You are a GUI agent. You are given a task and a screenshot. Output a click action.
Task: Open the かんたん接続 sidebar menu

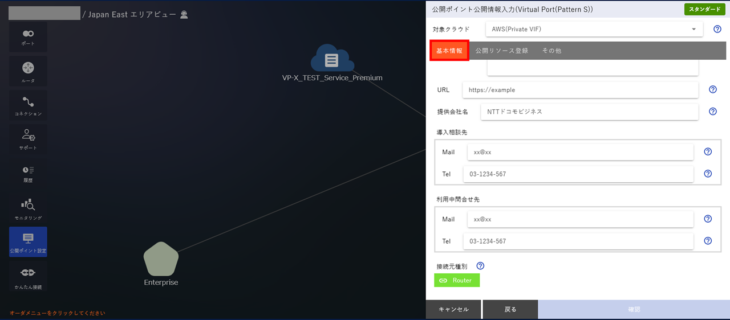pyautogui.click(x=28, y=276)
